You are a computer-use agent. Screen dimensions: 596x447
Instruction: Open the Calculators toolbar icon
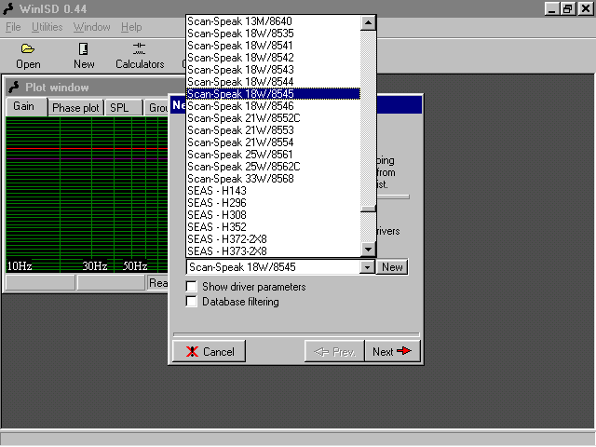point(139,48)
